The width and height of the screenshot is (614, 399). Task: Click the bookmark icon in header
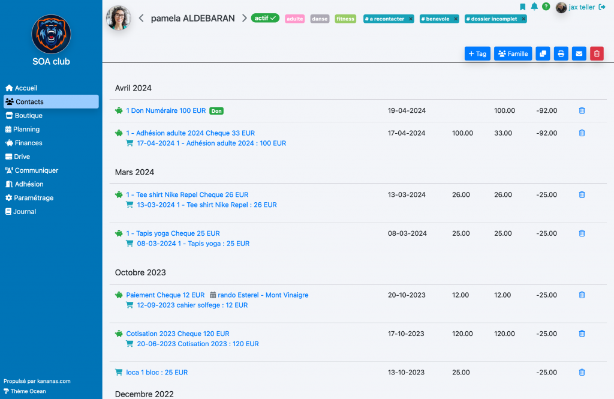(522, 7)
